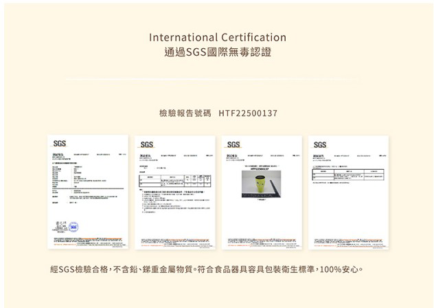Viewport: 434px width, 308px height.
Task: Click the SGS logo on the second report page
Action: pos(146,145)
